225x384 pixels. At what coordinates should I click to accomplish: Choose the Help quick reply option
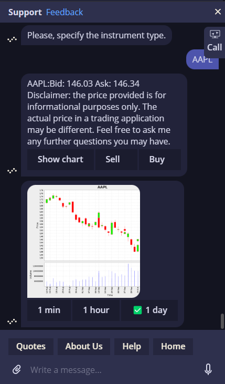(x=132, y=347)
